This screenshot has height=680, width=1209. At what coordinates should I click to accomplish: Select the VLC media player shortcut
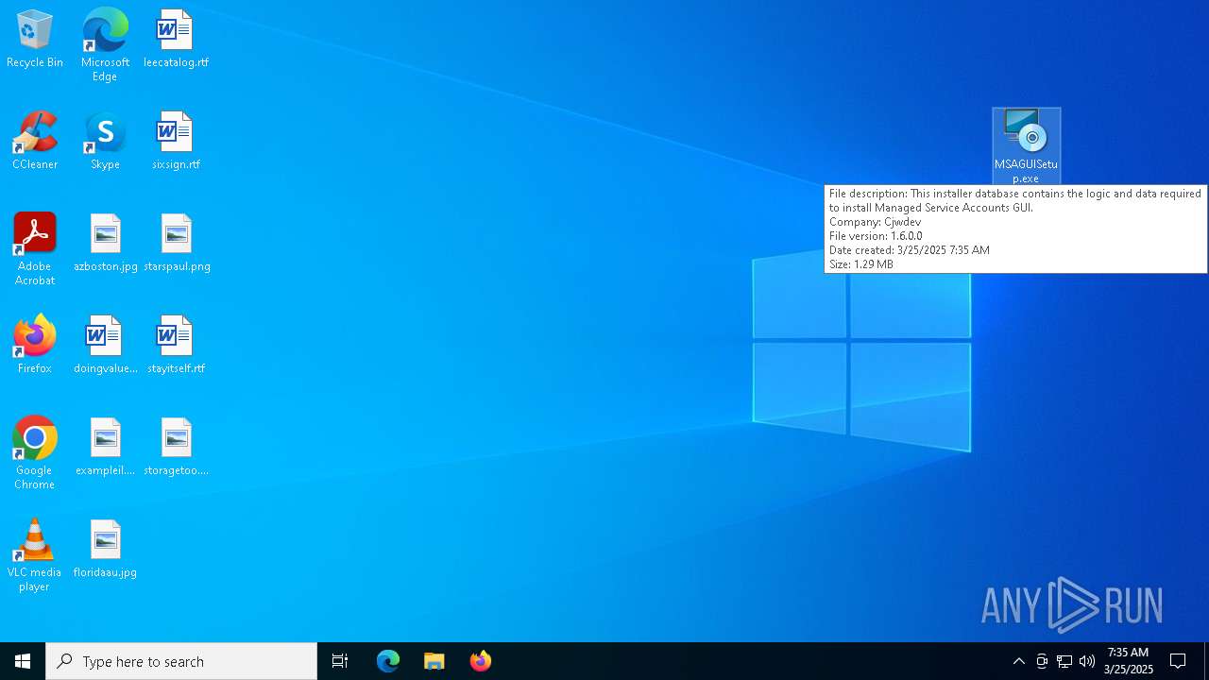coord(35,555)
